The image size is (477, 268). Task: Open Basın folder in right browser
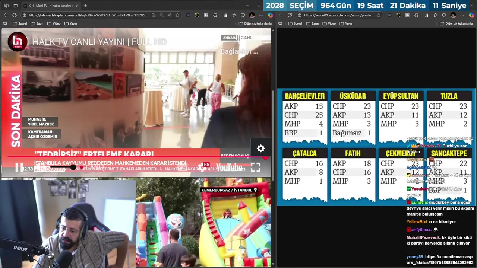coord(312,23)
